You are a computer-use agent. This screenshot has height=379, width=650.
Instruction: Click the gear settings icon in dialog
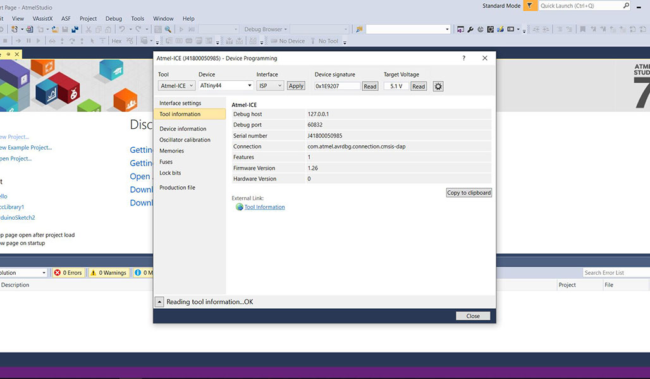tap(438, 86)
